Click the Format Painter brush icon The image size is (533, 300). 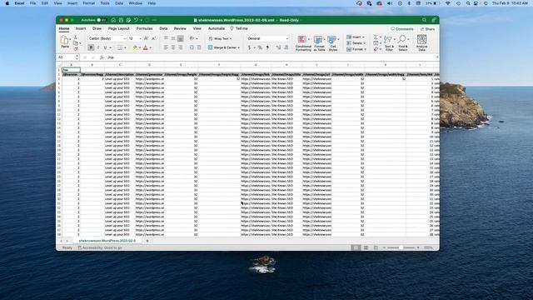pyautogui.click(x=76, y=49)
